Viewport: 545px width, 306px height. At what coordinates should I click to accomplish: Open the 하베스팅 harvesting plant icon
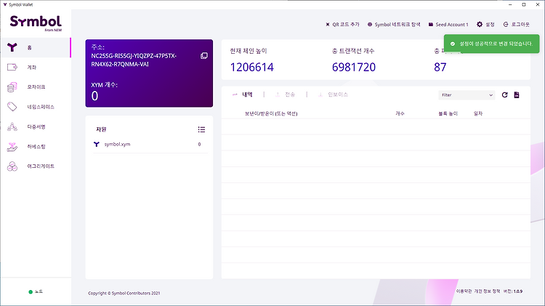point(12,146)
